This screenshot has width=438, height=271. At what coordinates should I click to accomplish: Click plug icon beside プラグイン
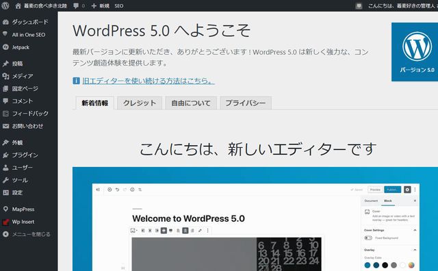tap(5, 155)
